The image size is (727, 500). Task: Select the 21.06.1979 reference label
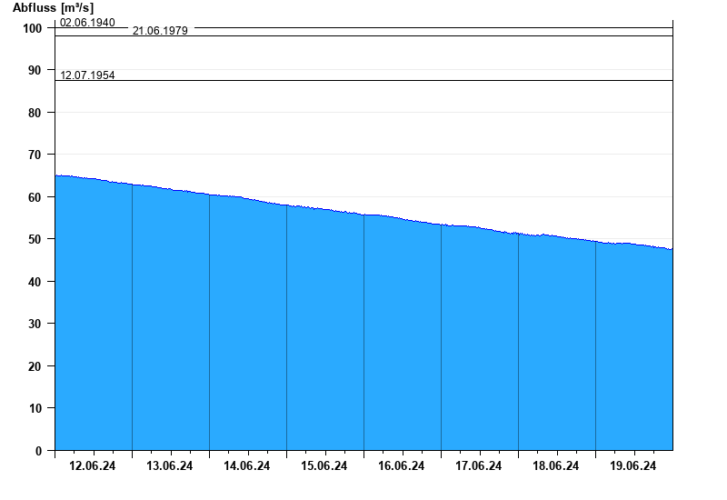(160, 31)
